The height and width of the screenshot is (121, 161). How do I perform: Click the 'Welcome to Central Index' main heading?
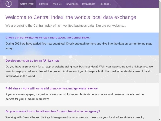point(71,17)
